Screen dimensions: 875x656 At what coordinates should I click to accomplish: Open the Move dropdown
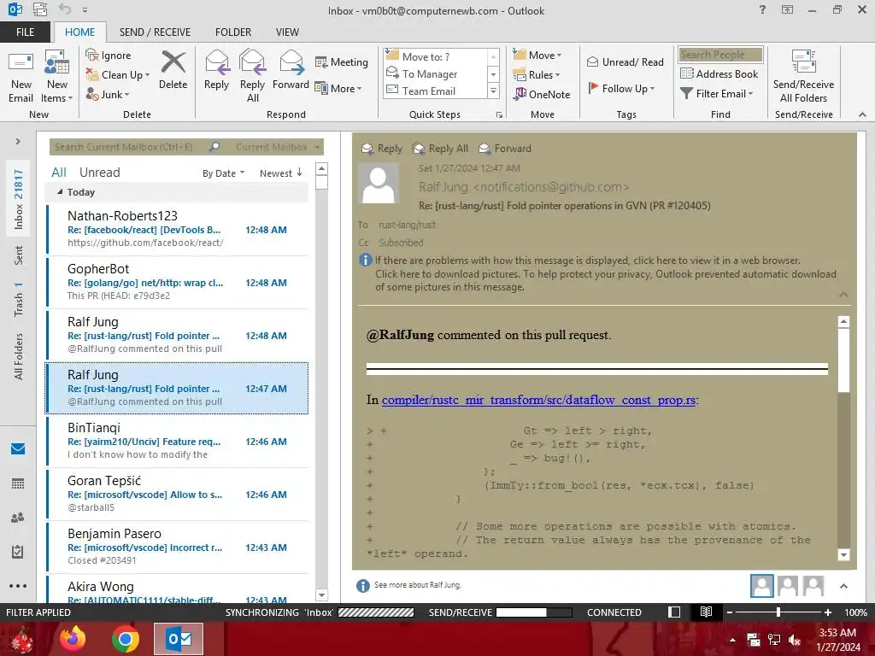(x=537, y=56)
